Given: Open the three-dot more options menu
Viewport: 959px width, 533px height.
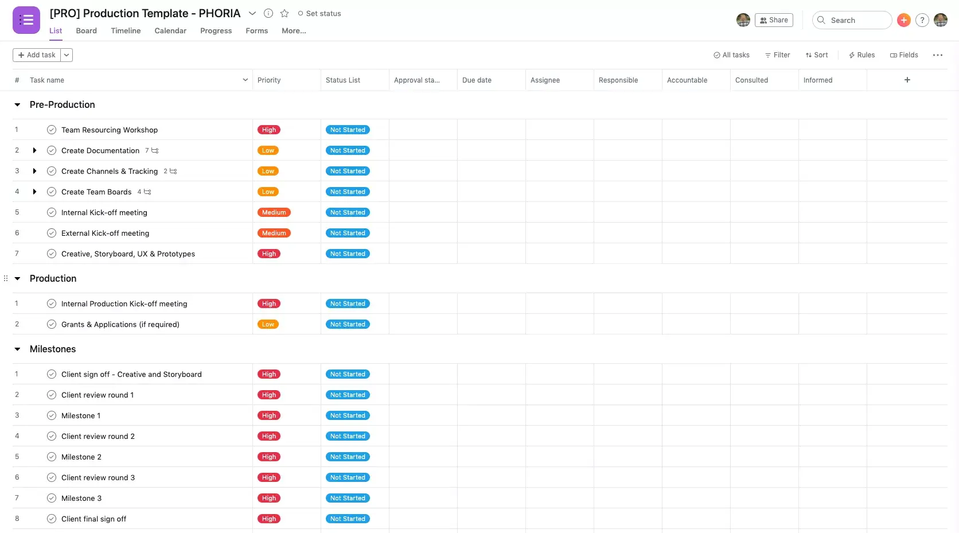Looking at the screenshot, I should click(x=937, y=55).
